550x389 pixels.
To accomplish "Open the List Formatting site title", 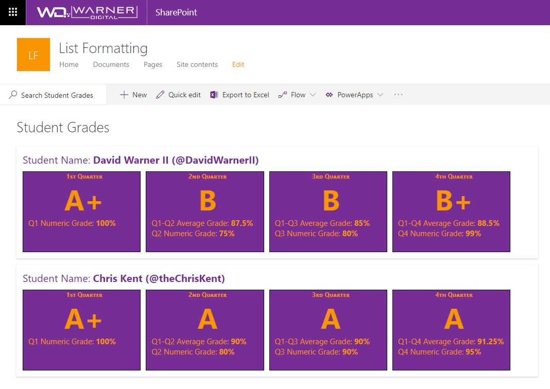I will 103,48.
